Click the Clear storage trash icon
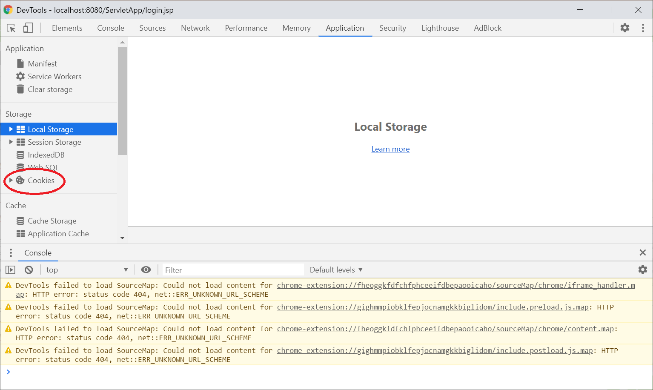The width and height of the screenshot is (653, 390). click(x=20, y=89)
